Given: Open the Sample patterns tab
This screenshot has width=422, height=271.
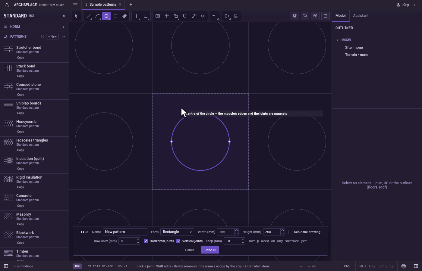Looking at the screenshot, I should tap(103, 5).
